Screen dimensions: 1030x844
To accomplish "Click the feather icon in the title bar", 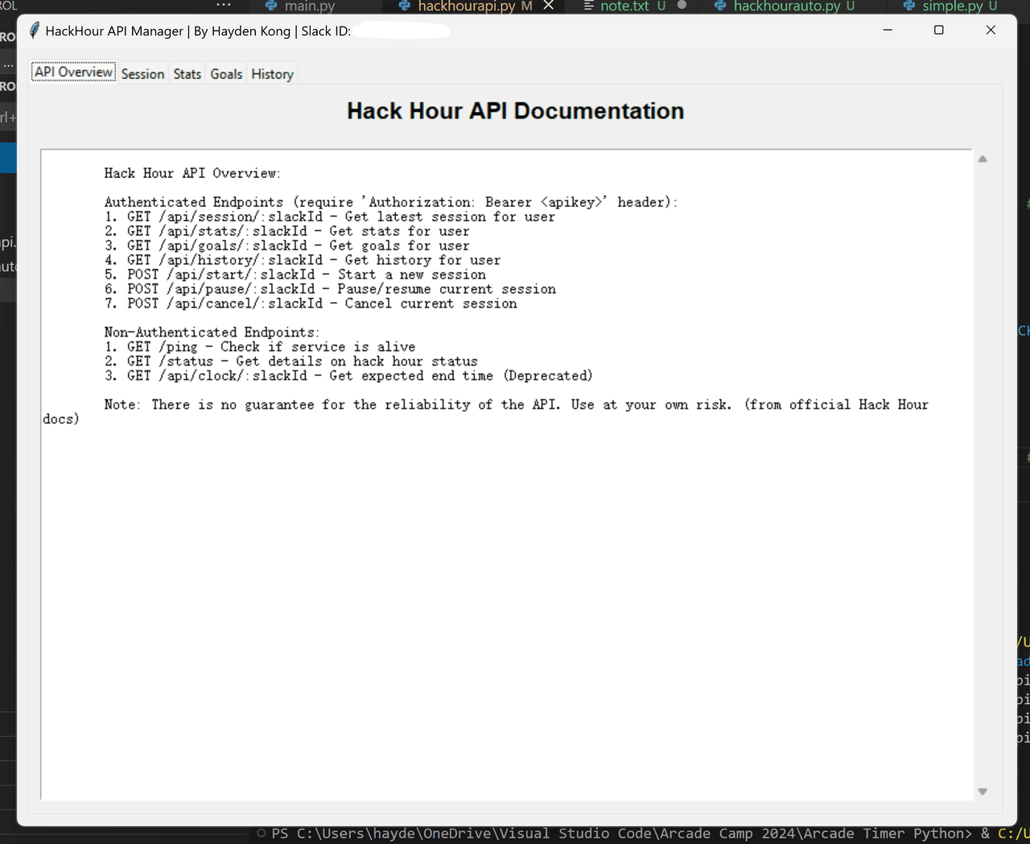I will coord(35,31).
